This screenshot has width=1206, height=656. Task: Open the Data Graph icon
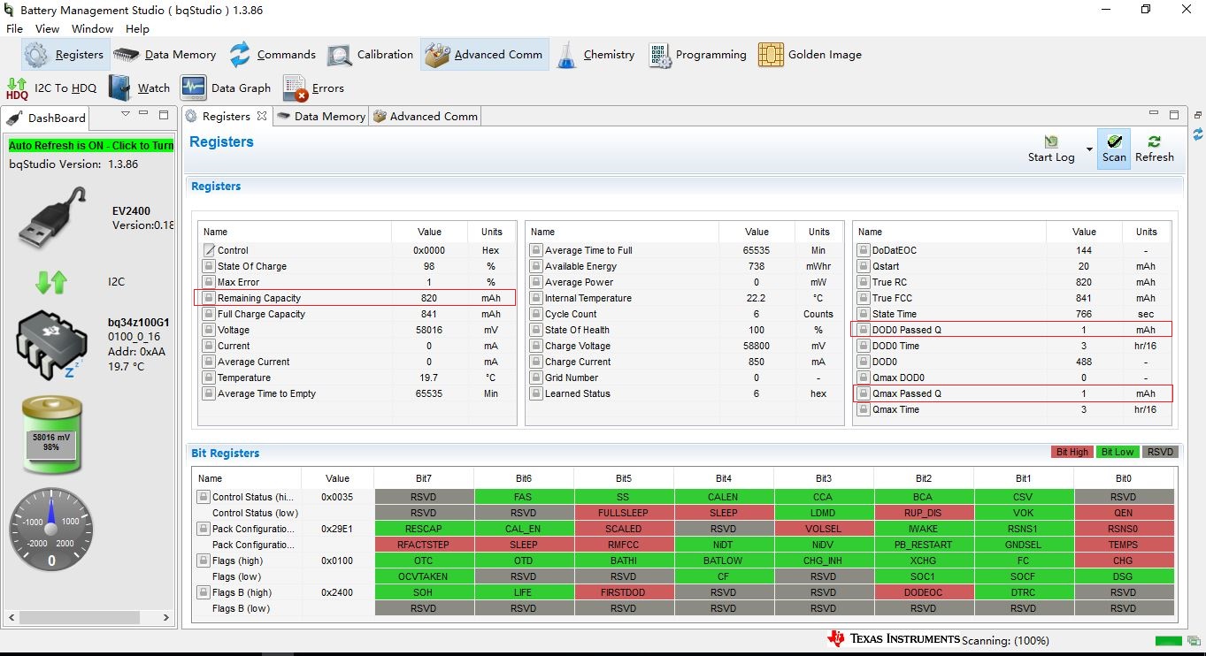(194, 88)
